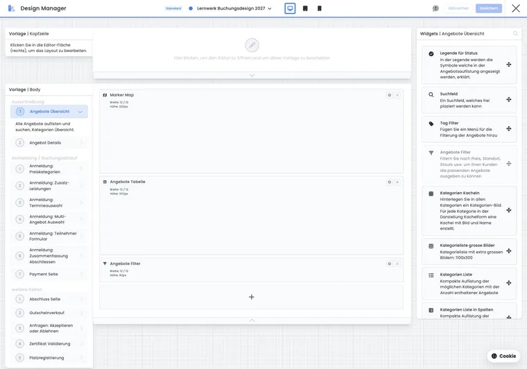Expand Anfragen: Akzeptieren oder Ablehnen chevron

coord(81,328)
